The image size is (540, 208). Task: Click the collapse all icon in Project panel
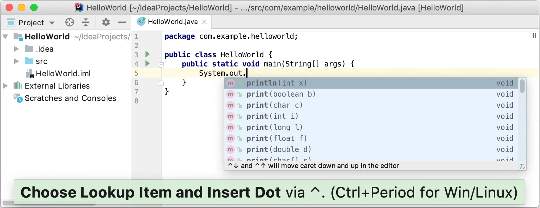[x=86, y=22]
